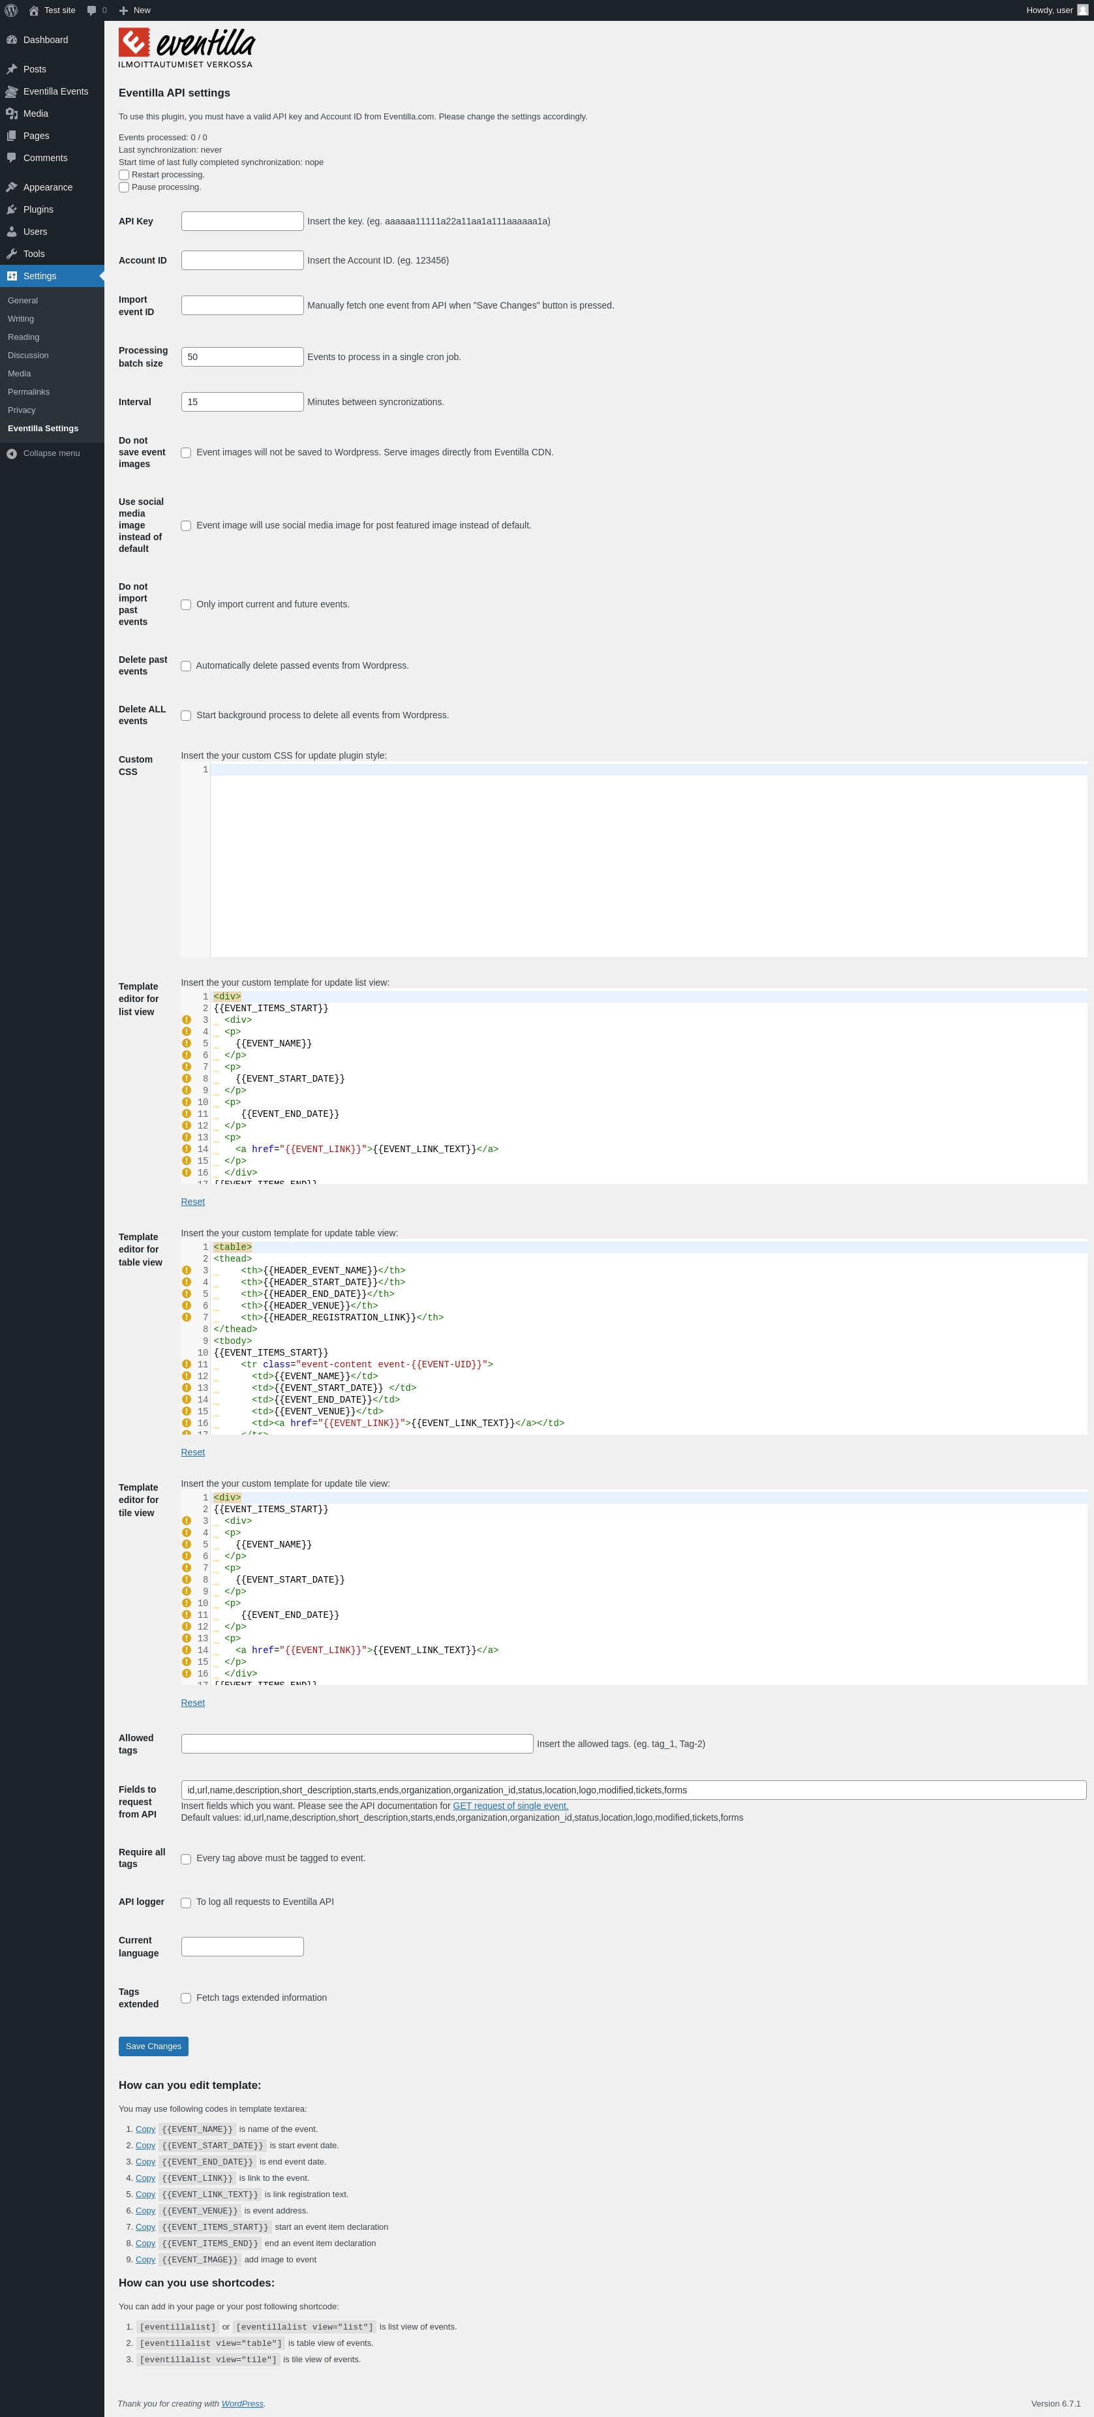Click the API Key input field
The height and width of the screenshot is (2417, 1094).
tap(242, 221)
